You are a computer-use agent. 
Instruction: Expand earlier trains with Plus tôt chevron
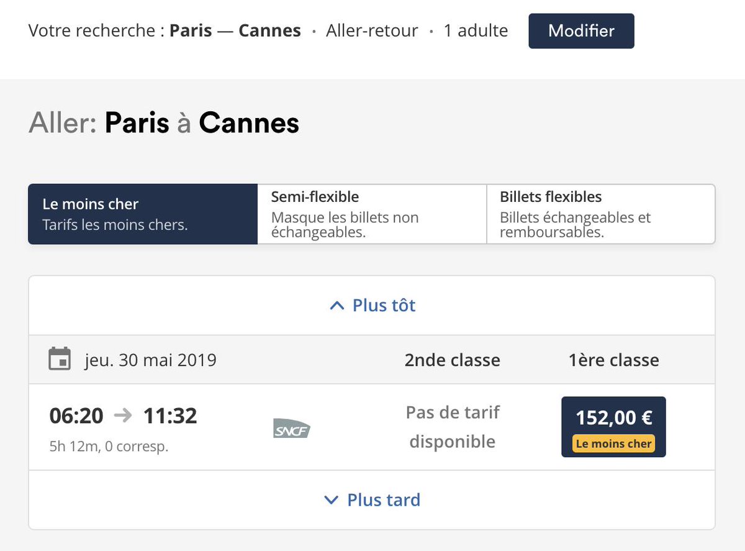point(336,306)
